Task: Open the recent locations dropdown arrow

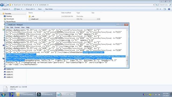Action: point(8,5)
